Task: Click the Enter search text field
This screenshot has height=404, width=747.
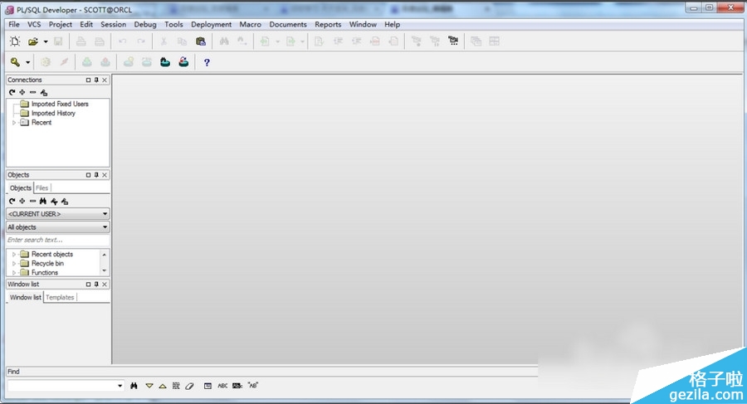Action: (x=57, y=240)
